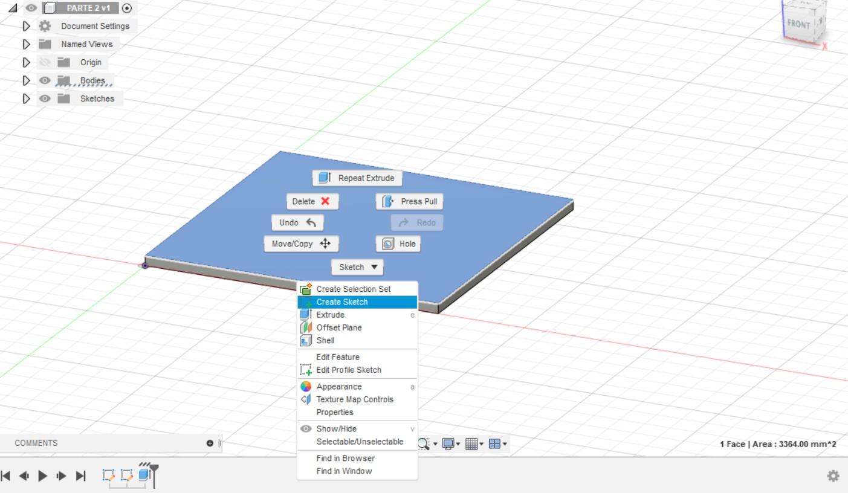The width and height of the screenshot is (848, 493).
Task: Expand the Document Settings node
Action: pyautogui.click(x=26, y=26)
